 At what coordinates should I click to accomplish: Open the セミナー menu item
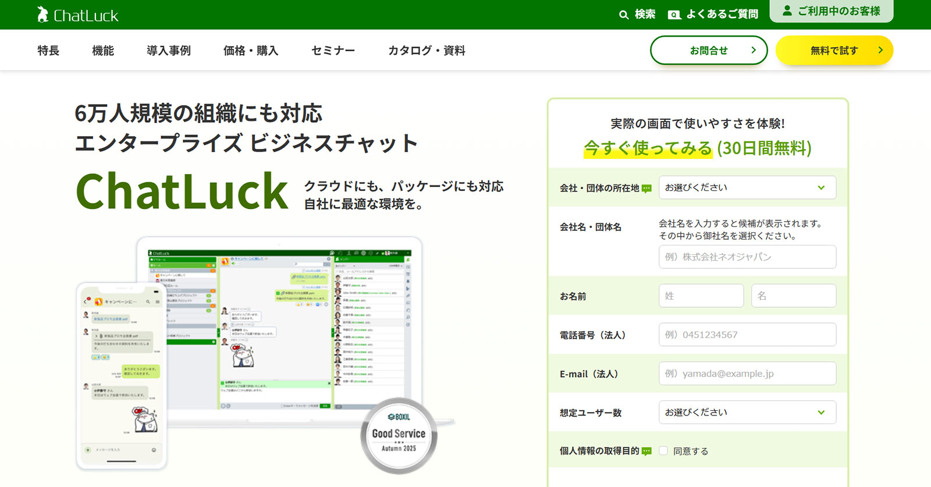[x=333, y=51]
